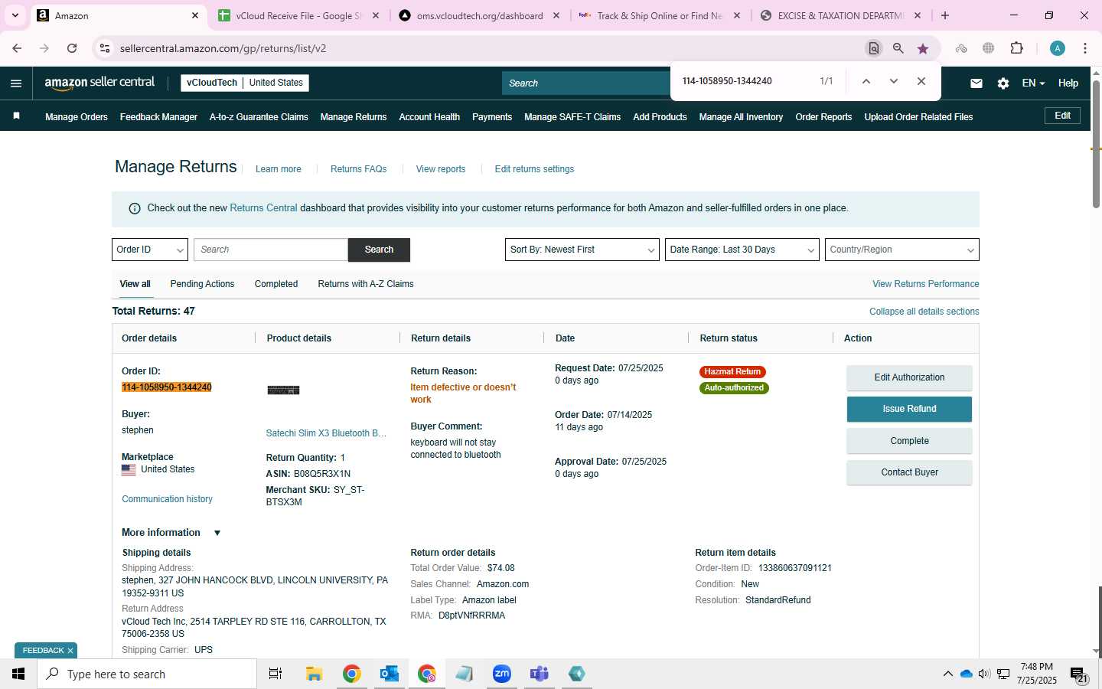Switch to the FedEx Track & Ship tab
1102x689 pixels.
coord(658,15)
